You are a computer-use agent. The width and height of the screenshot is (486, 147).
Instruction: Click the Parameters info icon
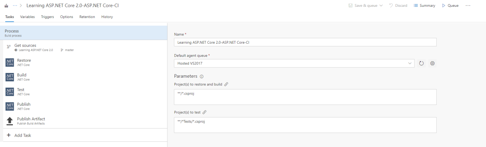point(202,77)
